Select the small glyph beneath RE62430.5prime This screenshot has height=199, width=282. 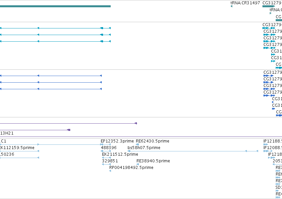click(x=138, y=144)
